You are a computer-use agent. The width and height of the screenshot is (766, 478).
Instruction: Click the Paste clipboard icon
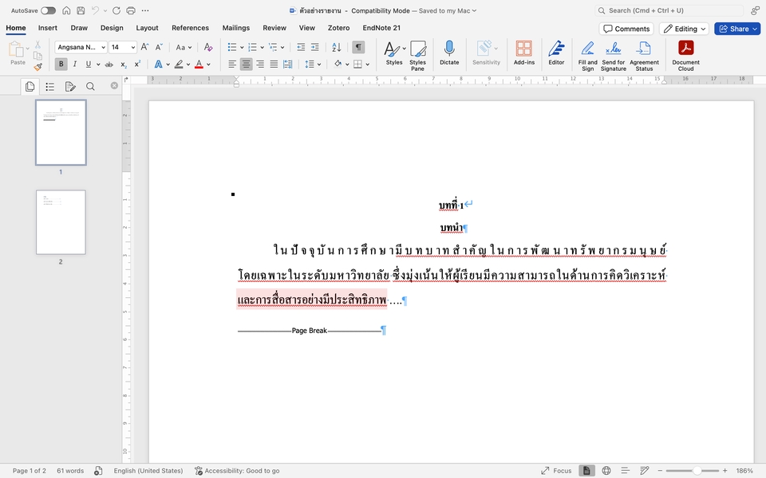[16, 49]
